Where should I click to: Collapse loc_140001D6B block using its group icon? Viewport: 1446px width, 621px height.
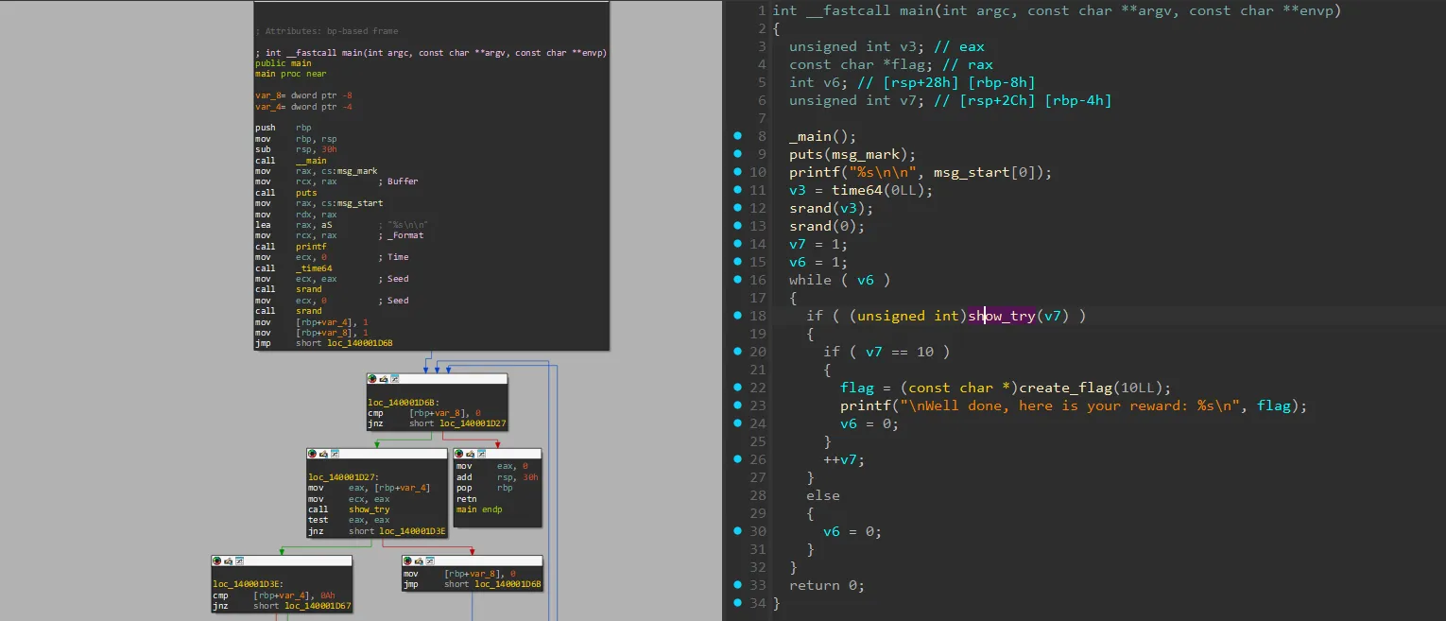click(x=395, y=378)
